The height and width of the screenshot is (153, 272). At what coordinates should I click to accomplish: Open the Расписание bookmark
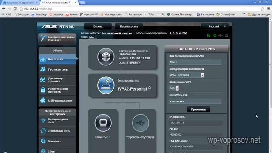(x=206, y=14)
